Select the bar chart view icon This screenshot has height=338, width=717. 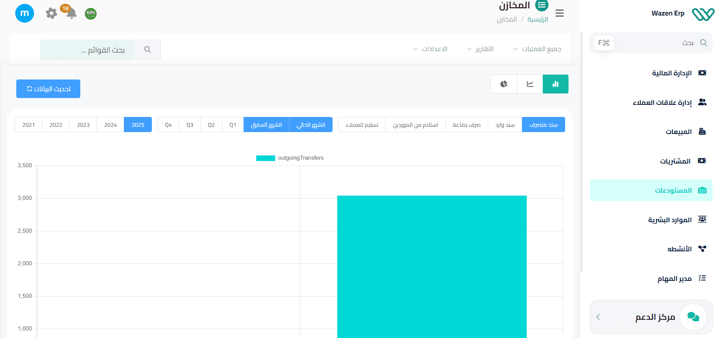555,84
